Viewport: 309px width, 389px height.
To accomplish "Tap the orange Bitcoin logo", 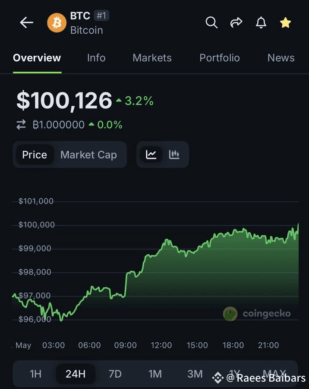I will tap(57, 23).
